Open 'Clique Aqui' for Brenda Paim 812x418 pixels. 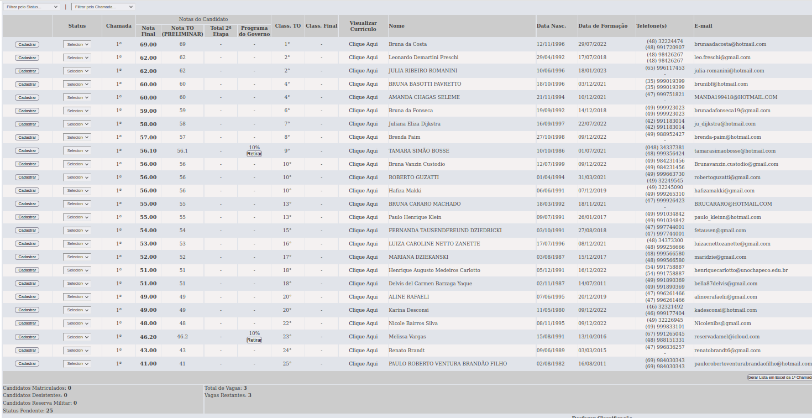[x=363, y=137]
